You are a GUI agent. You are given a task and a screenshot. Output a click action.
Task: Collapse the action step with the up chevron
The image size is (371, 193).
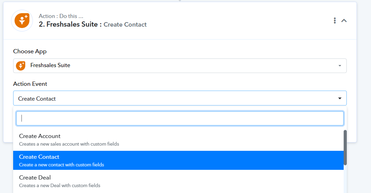coord(344,20)
